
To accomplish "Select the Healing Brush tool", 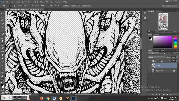I will click(x=3, y=34).
